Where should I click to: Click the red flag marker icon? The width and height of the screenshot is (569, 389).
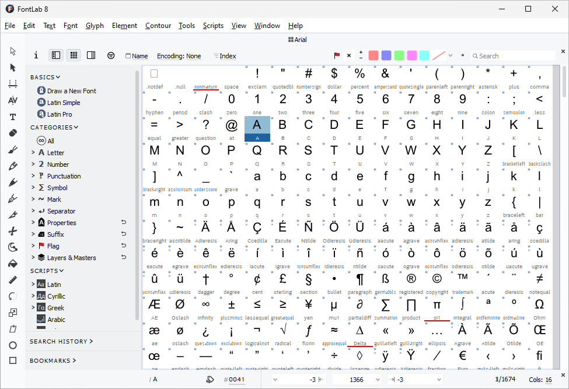pos(337,55)
